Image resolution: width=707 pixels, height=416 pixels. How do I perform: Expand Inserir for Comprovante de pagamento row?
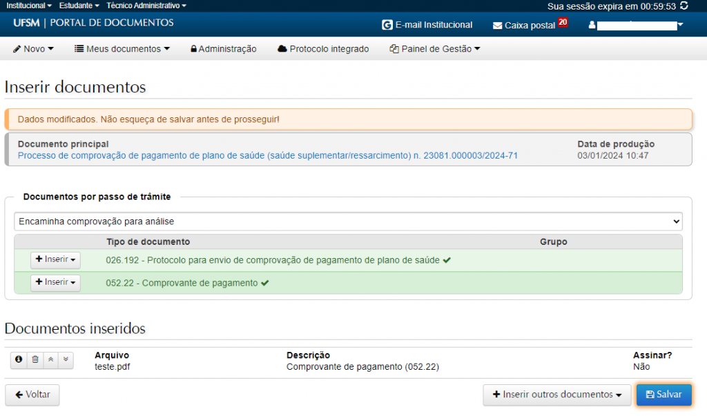click(55, 283)
